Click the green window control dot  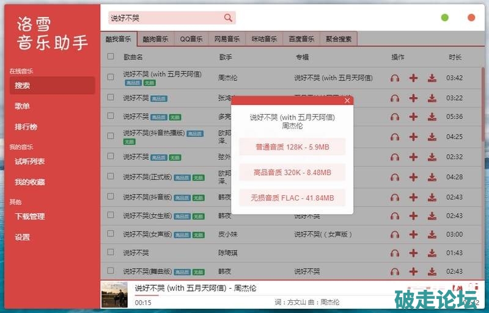445,18
